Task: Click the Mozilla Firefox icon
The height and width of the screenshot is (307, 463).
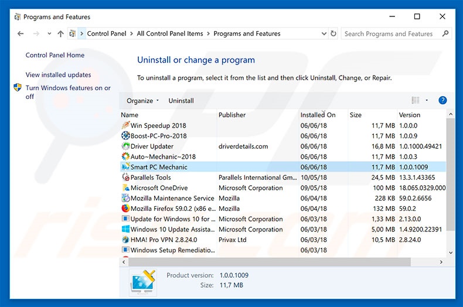Action: [x=125, y=208]
